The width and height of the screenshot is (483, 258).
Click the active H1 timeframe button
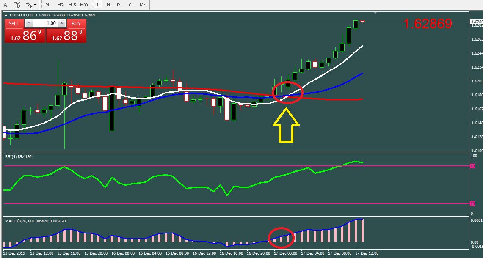pos(96,5)
